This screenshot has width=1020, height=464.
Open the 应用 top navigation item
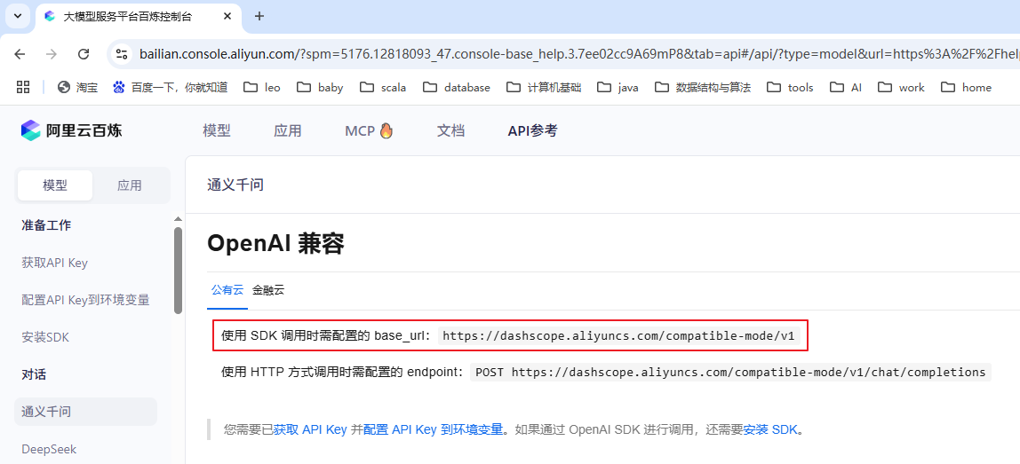click(288, 130)
